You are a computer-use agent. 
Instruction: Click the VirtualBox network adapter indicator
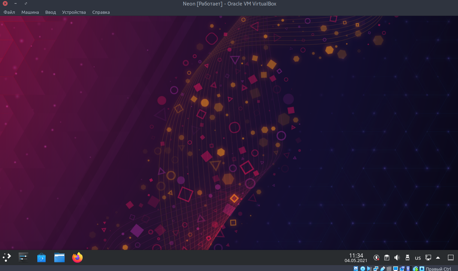click(x=376, y=269)
